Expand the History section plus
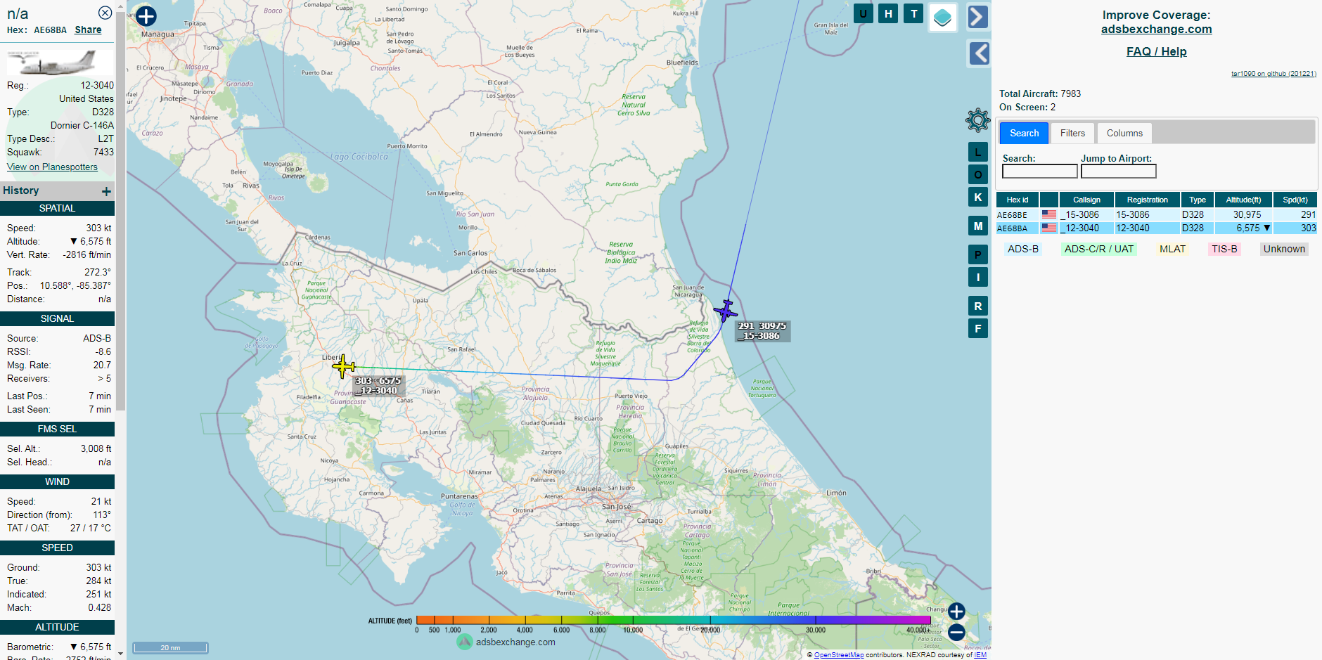Screen dimensions: 1322x660 (x=106, y=191)
